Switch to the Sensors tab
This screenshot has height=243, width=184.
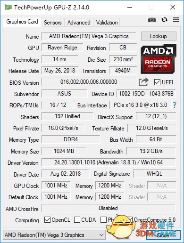click(x=53, y=23)
